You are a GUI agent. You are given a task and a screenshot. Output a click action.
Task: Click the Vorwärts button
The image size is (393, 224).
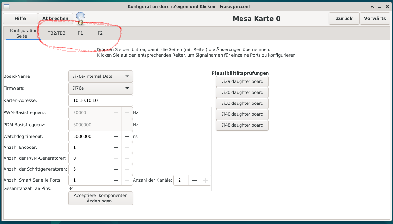[375, 18]
